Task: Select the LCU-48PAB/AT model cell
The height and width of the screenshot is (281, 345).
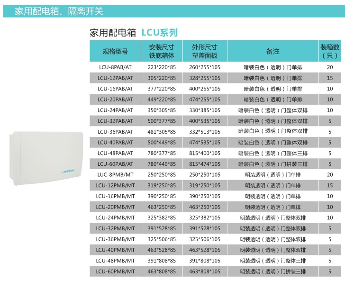Action: 115,153
